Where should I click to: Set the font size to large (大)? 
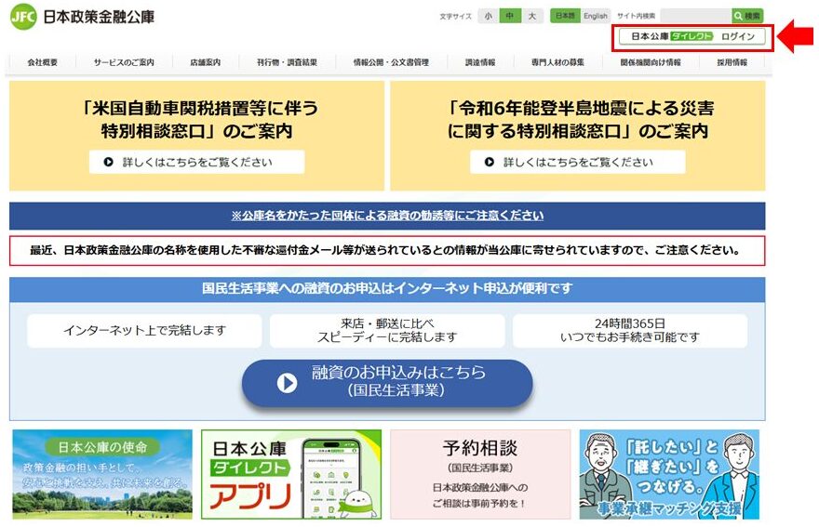(x=531, y=16)
